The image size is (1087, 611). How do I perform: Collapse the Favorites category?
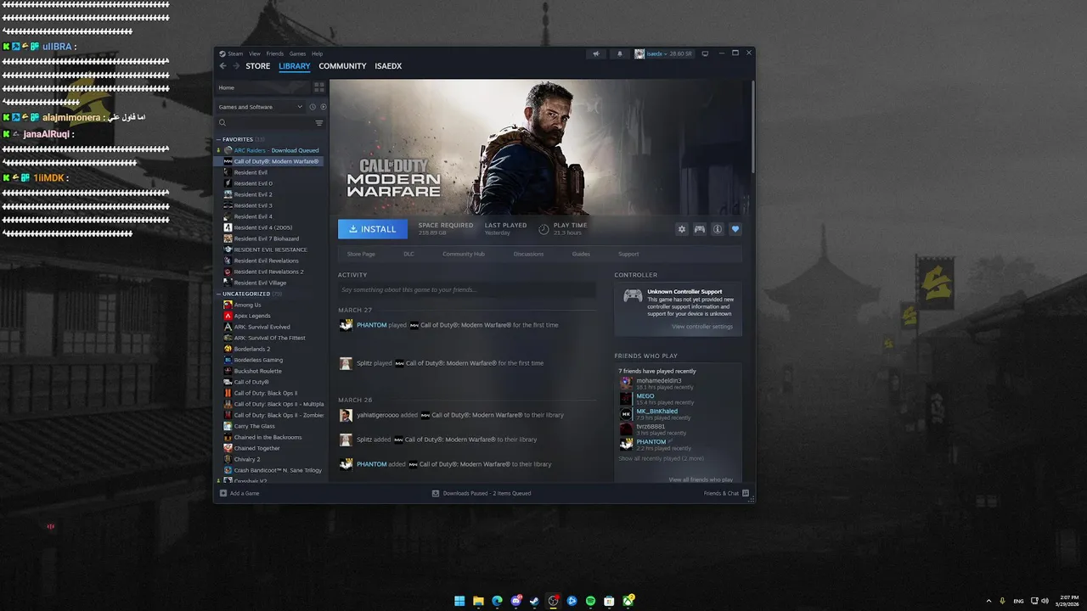click(x=218, y=139)
